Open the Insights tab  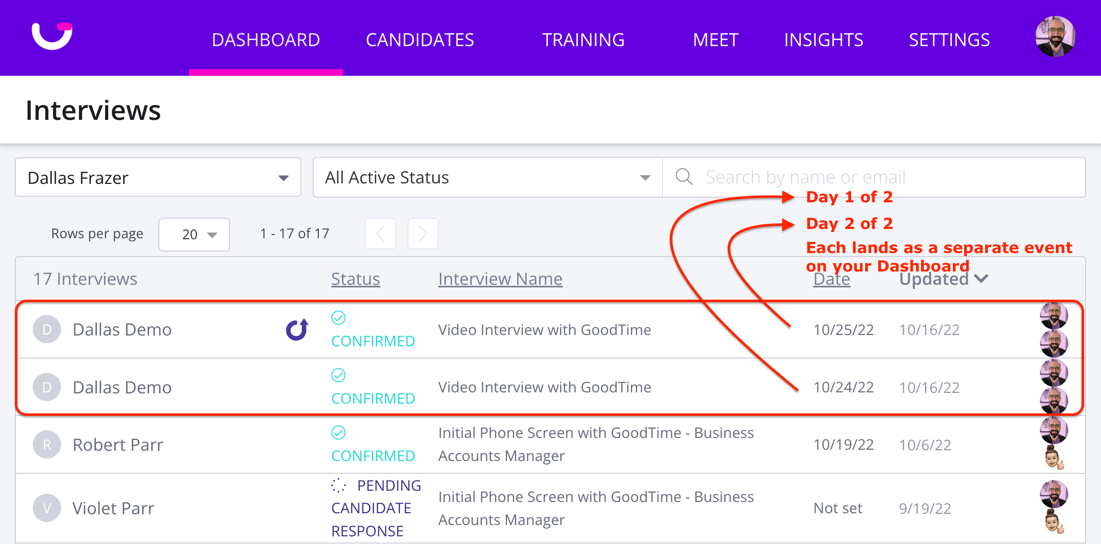pos(823,40)
